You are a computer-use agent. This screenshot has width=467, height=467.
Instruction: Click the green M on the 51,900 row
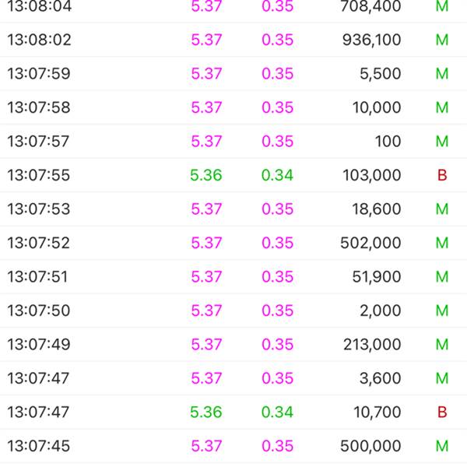442,276
